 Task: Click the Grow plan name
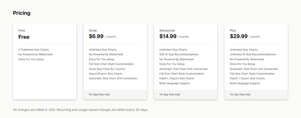click(93, 30)
